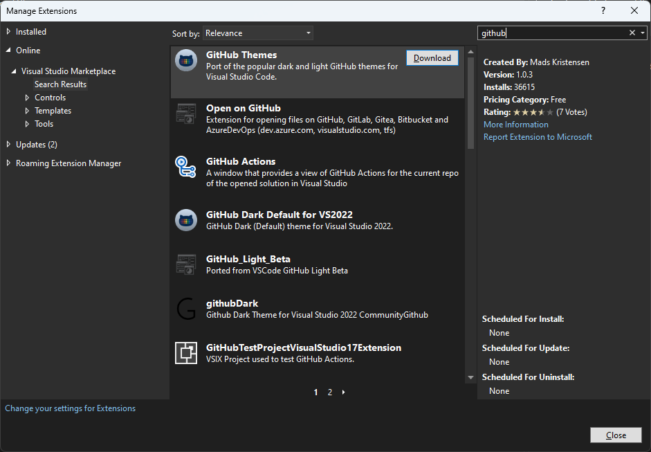Click Report Extension to Microsoft
The height and width of the screenshot is (452, 651).
538,136
